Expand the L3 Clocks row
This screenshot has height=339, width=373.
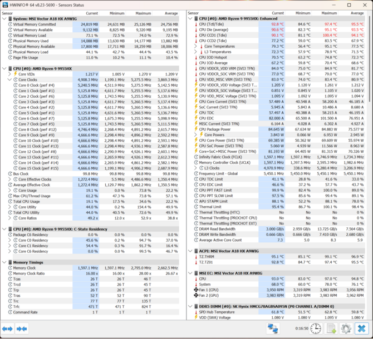tap(195, 168)
